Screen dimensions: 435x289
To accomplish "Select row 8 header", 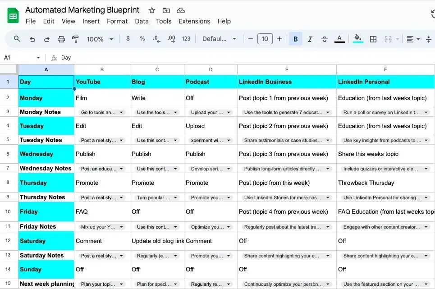I will (8, 183).
